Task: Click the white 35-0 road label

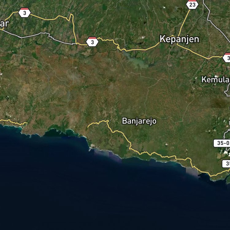Action: tap(222, 143)
